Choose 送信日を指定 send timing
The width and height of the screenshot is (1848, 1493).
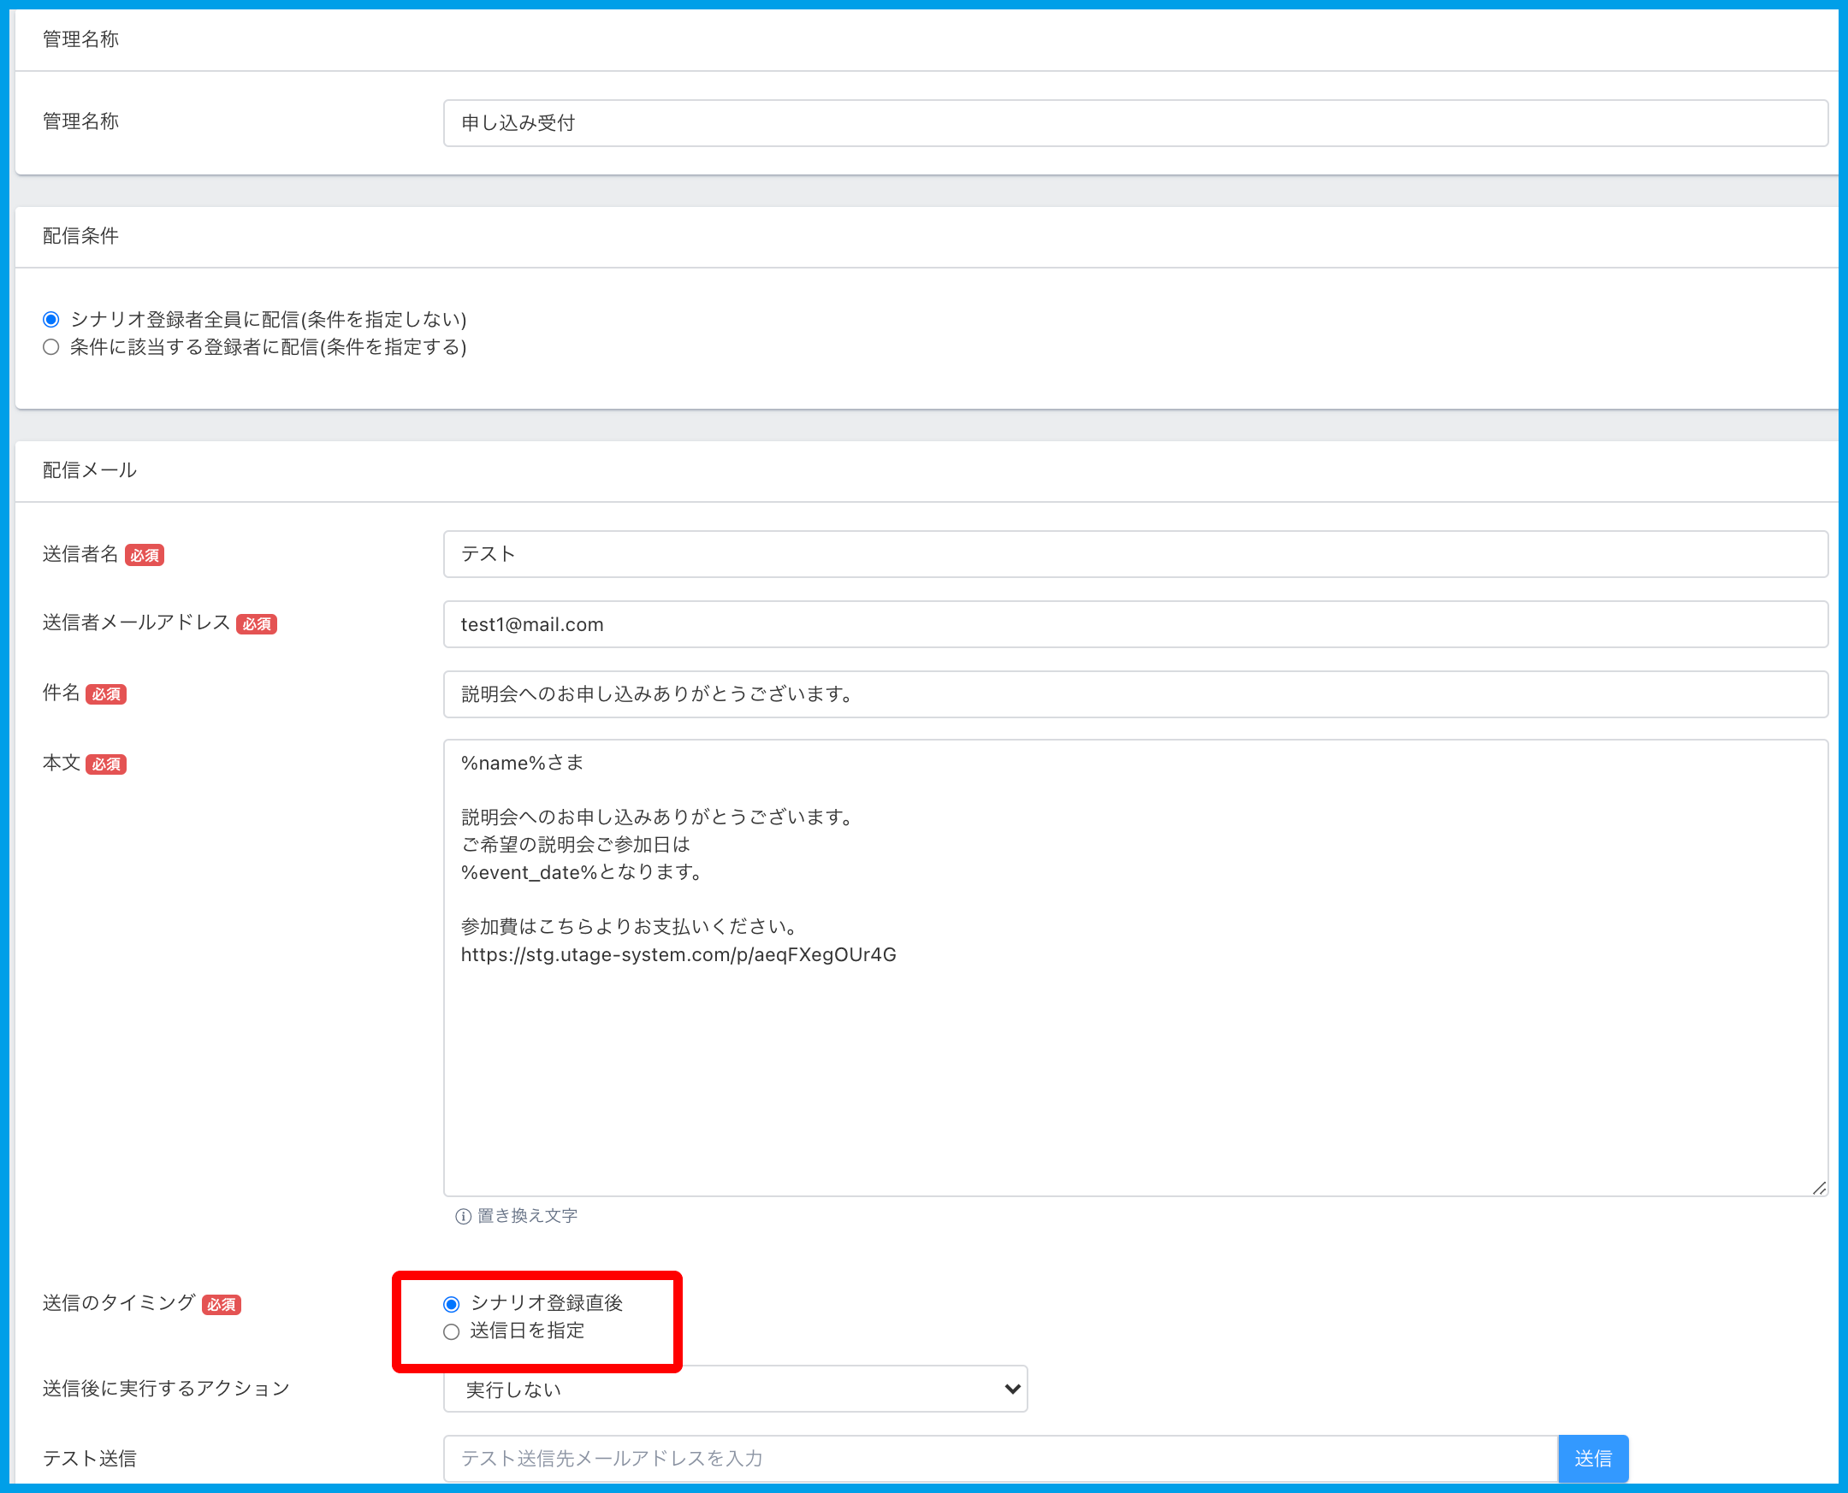coord(452,1332)
